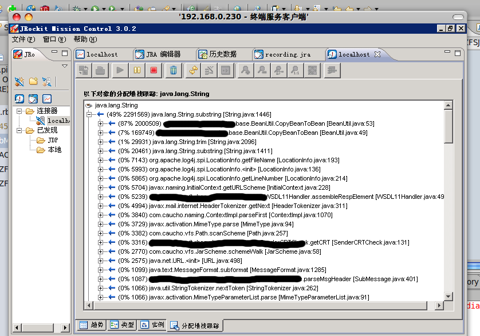Click the memory leak detector icon in sidebar
This screenshot has width=480, height=336.
[19, 99]
